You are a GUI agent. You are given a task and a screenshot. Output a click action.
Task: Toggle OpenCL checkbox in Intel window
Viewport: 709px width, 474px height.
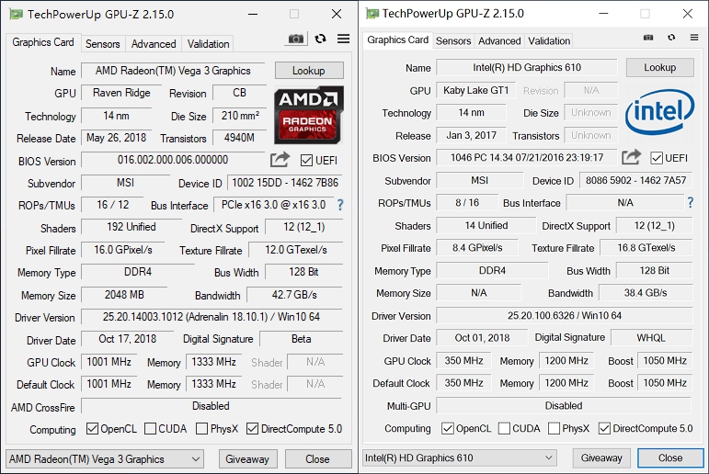click(x=448, y=428)
